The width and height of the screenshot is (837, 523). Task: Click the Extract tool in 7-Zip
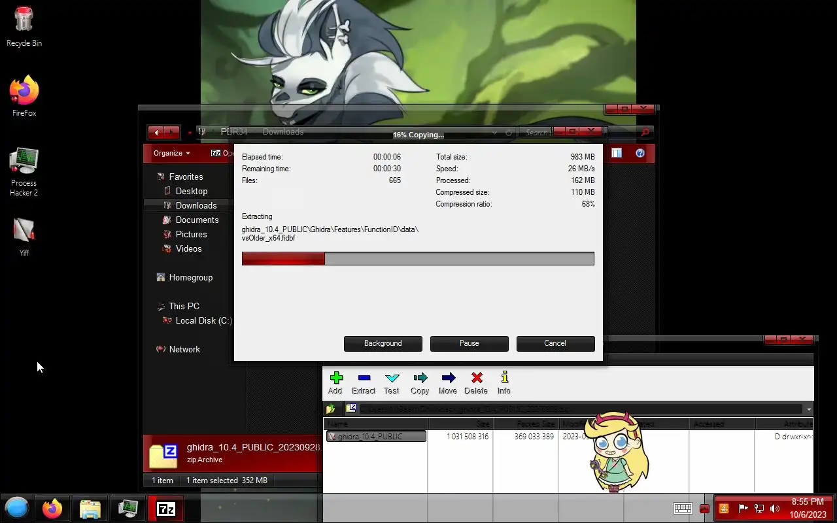[364, 382]
